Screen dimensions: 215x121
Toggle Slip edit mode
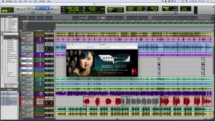tap(4, 11)
